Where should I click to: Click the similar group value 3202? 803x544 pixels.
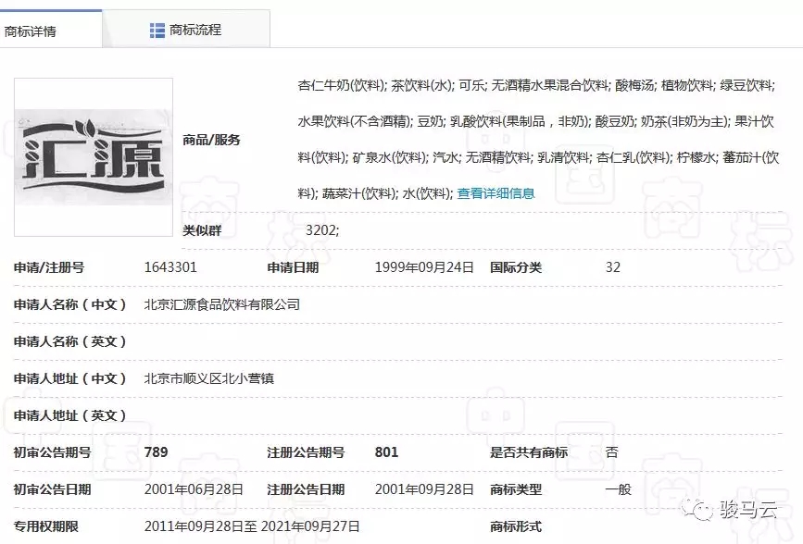pos(322,229)
